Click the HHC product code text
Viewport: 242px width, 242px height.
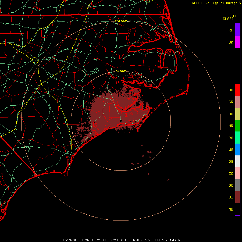pos(236,16)
